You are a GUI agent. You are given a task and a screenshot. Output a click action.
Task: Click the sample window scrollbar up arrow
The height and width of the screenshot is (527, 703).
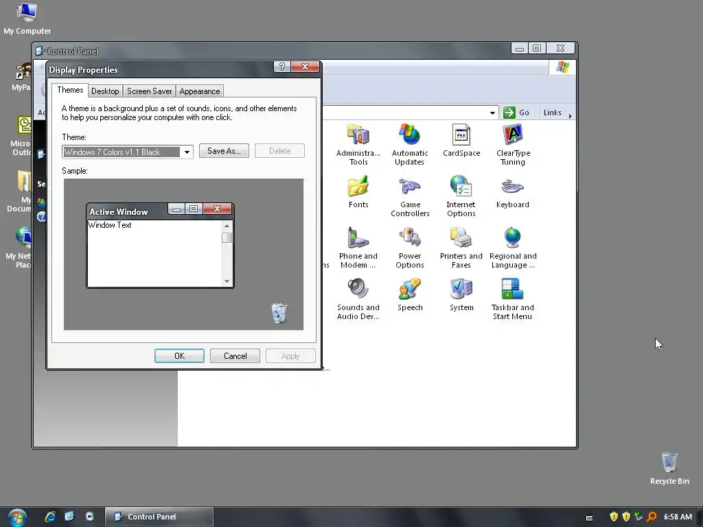click(x=227, y=226)
